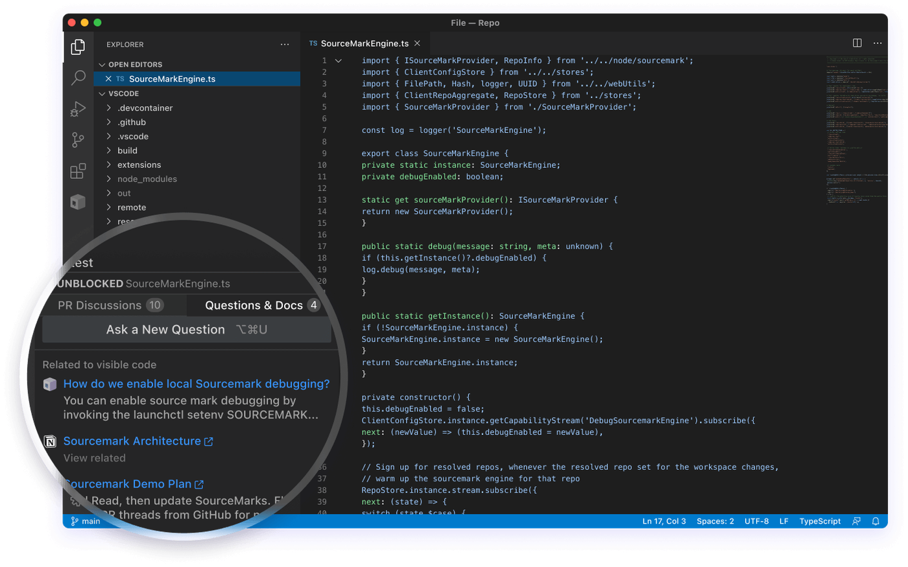Click Spaces: 2 indentation setting
Screen dimensions: 908x567
[715, 521]
